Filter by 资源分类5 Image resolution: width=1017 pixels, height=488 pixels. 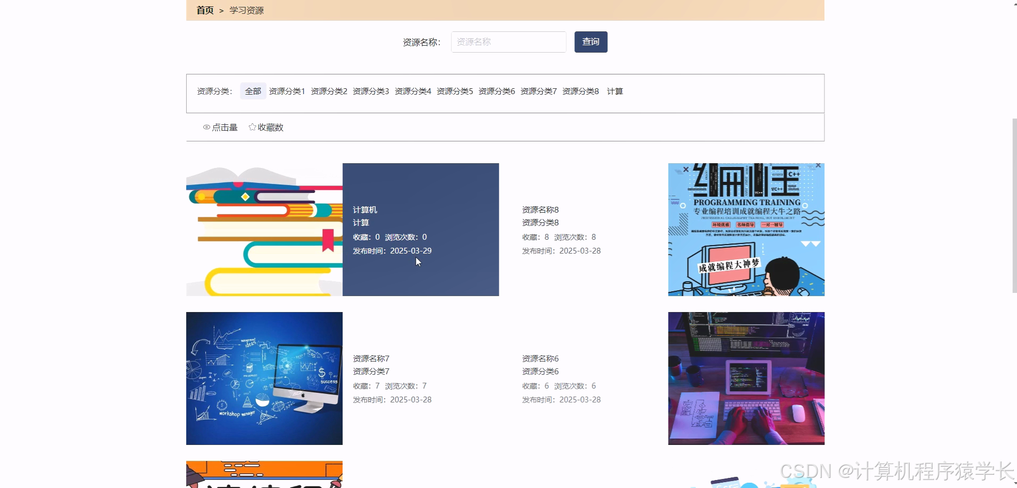[455, 91]
